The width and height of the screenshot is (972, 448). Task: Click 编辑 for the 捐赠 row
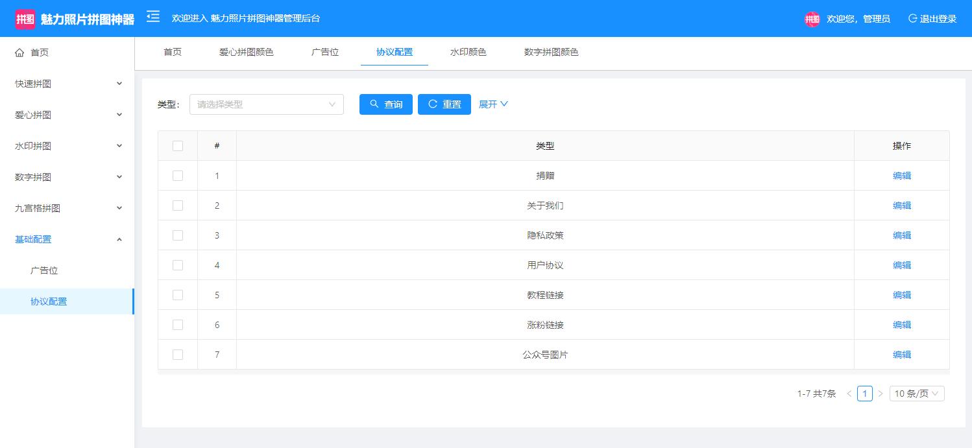(x=902, y=176)
